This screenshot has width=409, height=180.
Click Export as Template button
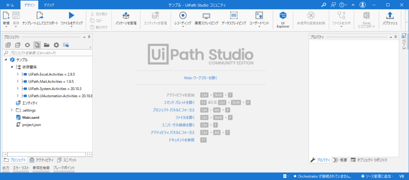tap(40, 19)
